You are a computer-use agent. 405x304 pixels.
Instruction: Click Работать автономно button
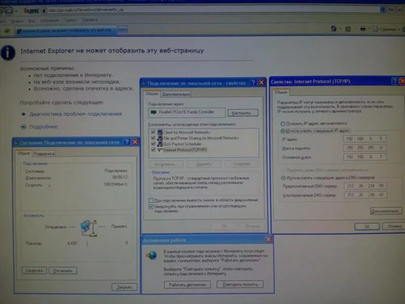(187, 285)
